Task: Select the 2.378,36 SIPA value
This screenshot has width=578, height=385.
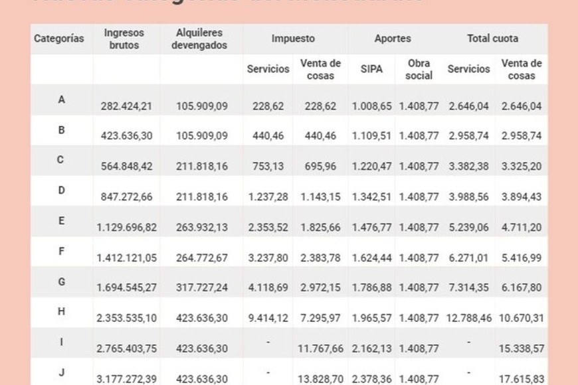Action: tap(371, 379)
